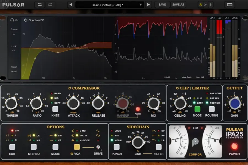Click the PULSAR logo at top left
The height and width of the screenshot is (165, 248).
tap(13, 5)
